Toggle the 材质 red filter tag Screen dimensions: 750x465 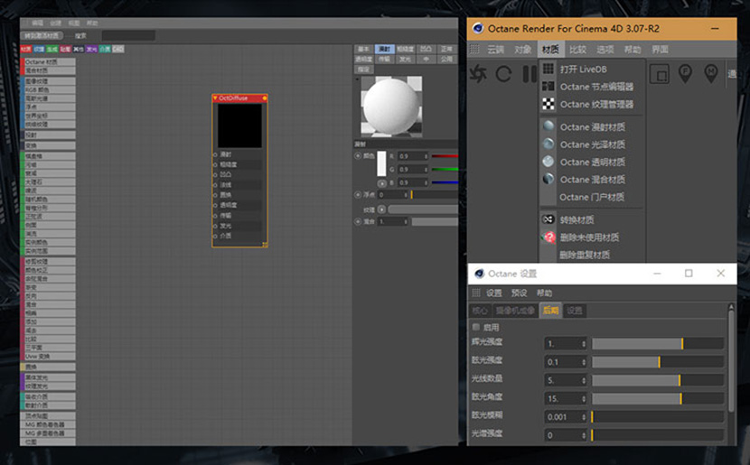coord(26,49)
